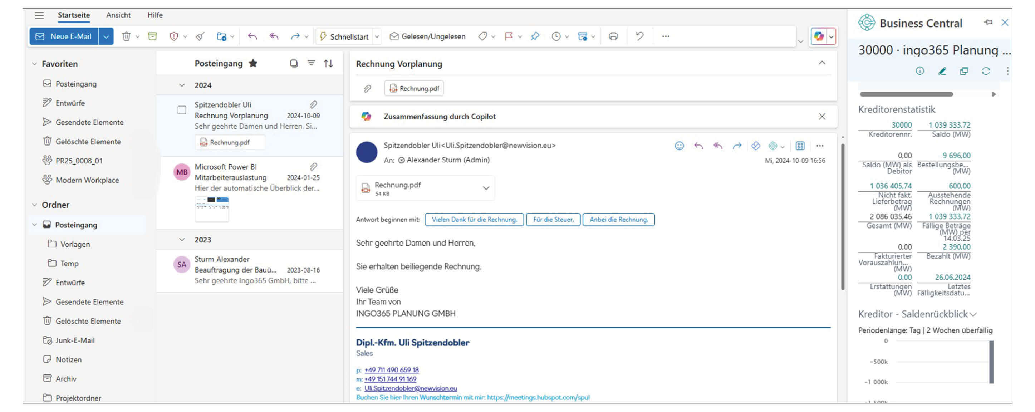Collapse the 2024 message group
The width and height of the screenshot is (1035, 412).
point(182,85)
